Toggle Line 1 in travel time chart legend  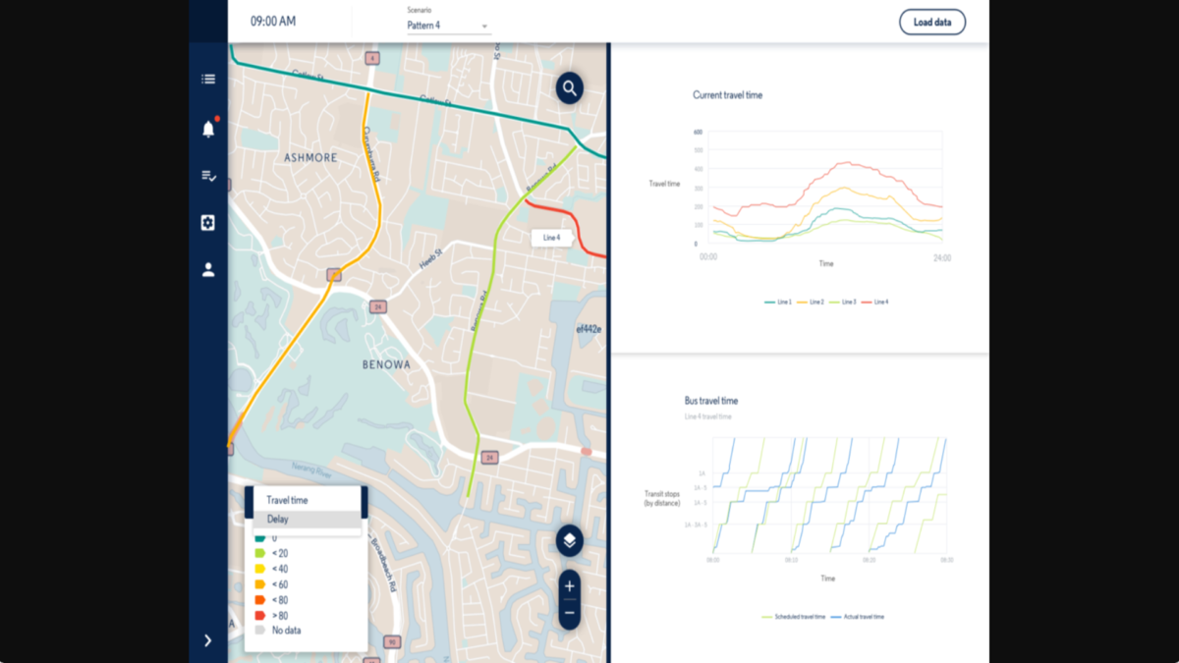pyautogui.click(x=778, y=302)
